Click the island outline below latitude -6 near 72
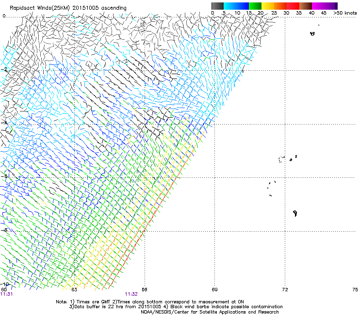The width and height of the screenshot is (359, 315). [x=295, y=213]
